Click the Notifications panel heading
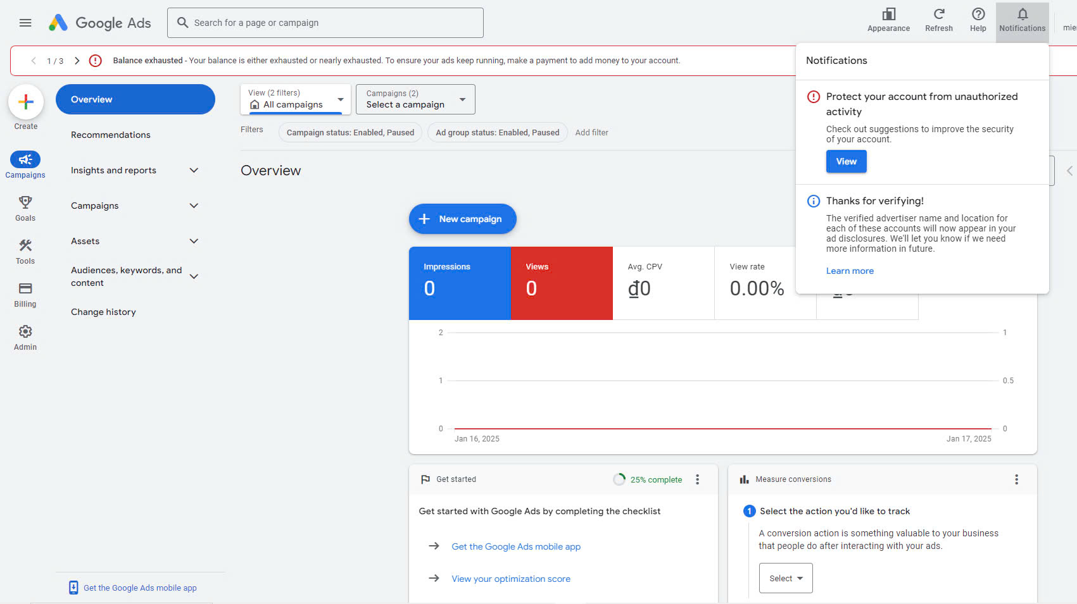The image size is (1077, 604). point(836,60)
